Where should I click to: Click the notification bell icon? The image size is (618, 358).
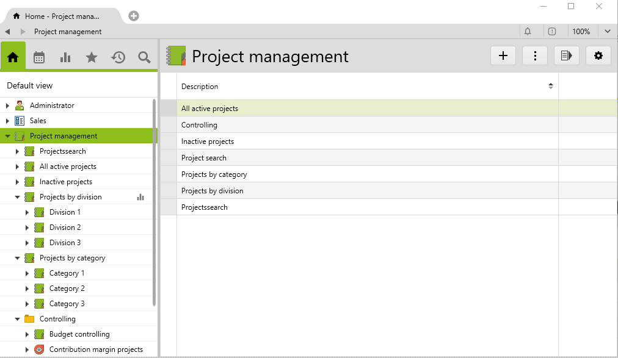tap(528, 32)
